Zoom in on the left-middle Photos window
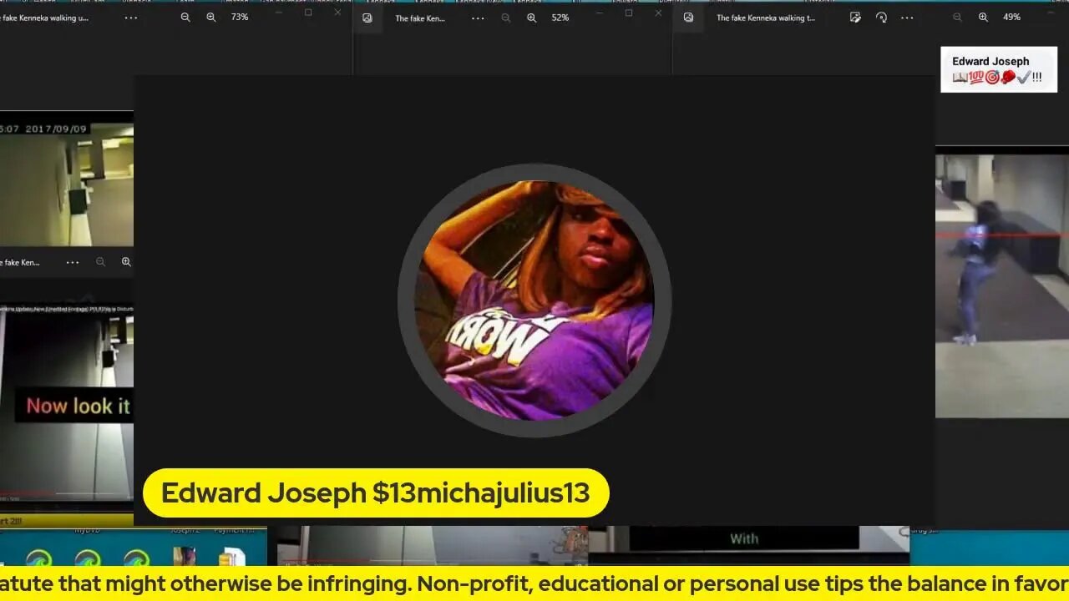Image resolution: width=1069 pixels, height=601 pixels. click(126, 262)
